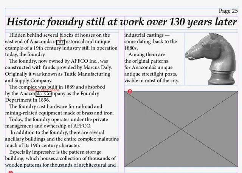Select the horse head hitching post photo

point(211,59)
